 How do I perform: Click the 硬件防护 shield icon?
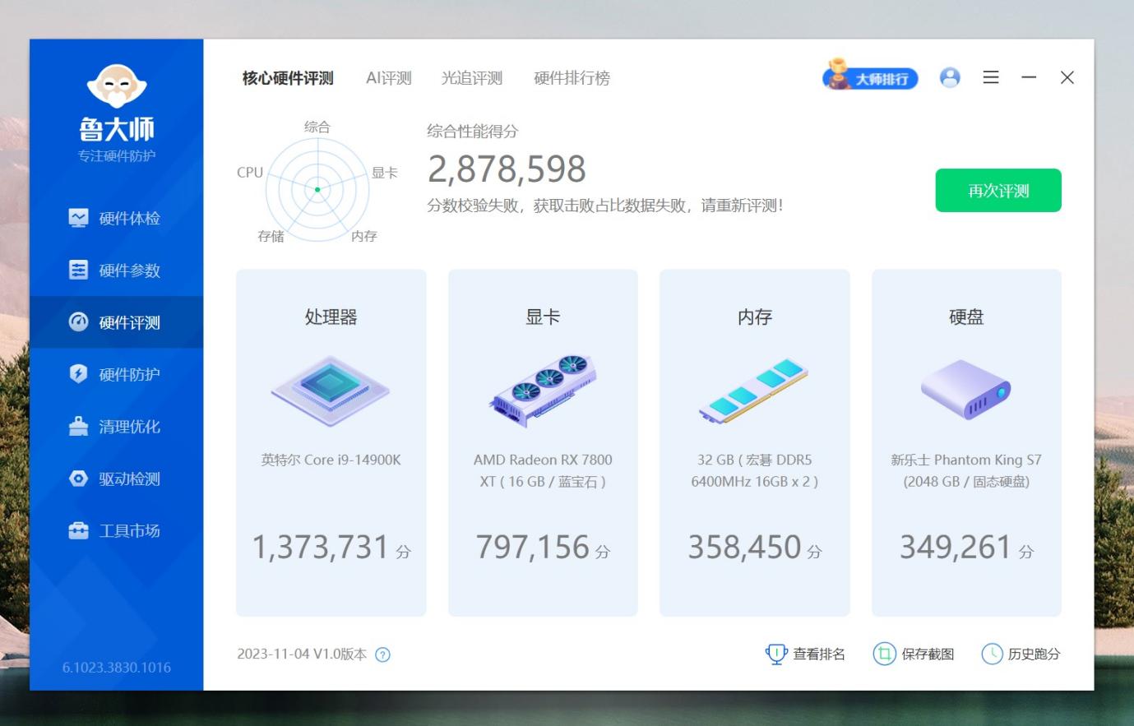78,374
